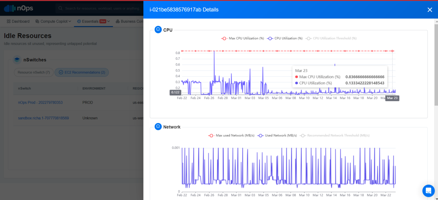Image resolution: width=438 pixels, height=200 pixels.
Task: Switch to the Dashboard tab
Action: tap(18, 21)
